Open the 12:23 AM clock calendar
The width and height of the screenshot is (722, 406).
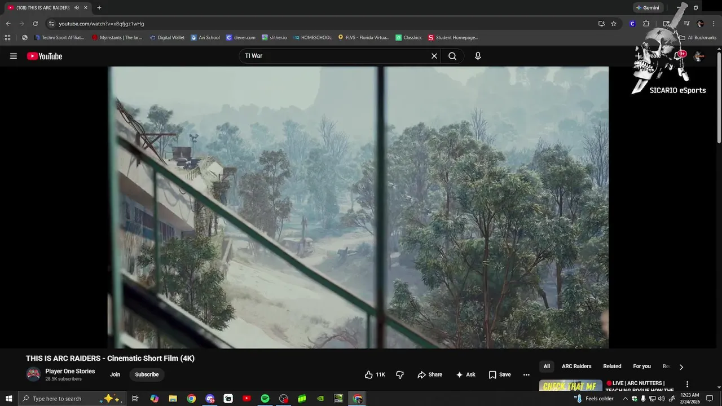pos(691,399)
